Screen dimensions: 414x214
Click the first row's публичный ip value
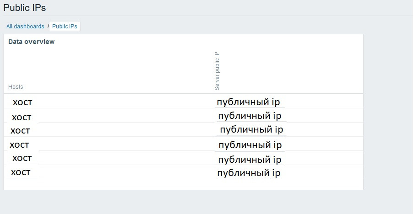tap(248, 102)
